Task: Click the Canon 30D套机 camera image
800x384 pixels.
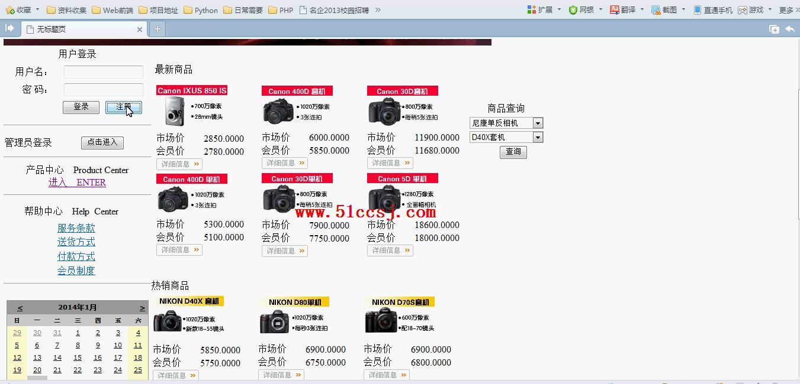Action: tap(403, 106)
